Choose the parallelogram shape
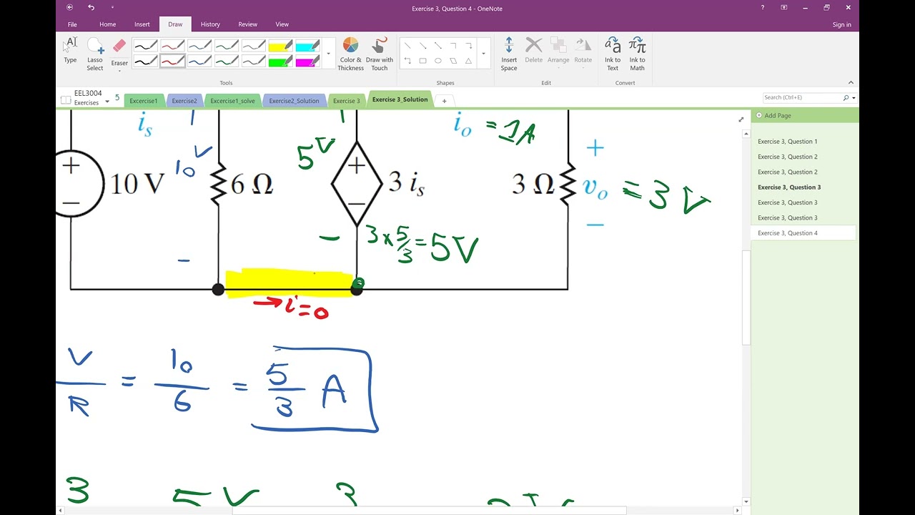The height and width of the screenshot is (515, 915). click(453, 61)
